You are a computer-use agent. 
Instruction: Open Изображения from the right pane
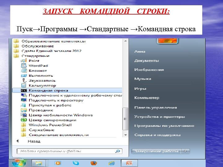[149, 70]
